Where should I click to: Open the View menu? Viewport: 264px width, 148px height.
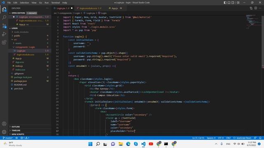[x=34, y=3]
